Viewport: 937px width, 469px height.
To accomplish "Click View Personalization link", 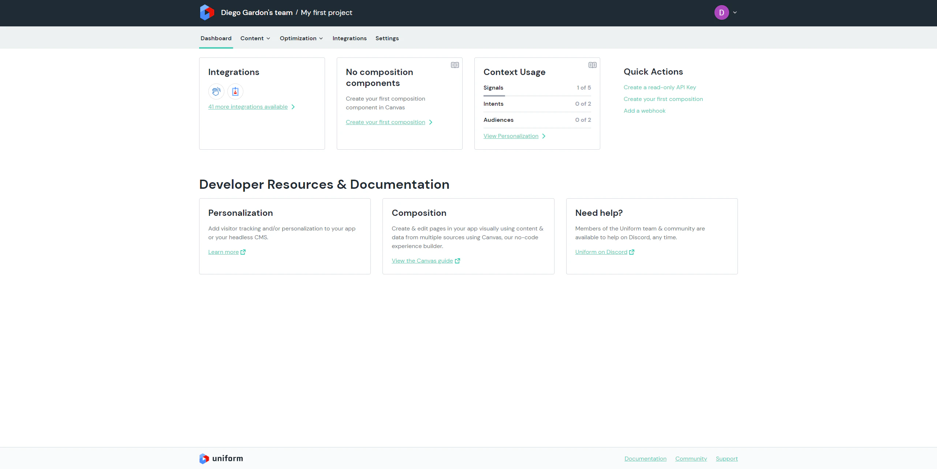I will [x=512, y=136].
